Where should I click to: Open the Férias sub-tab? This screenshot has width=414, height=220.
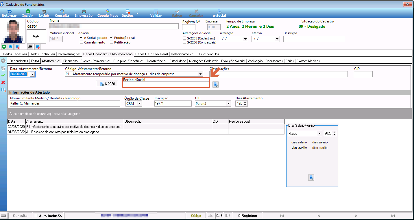[290, 61]
